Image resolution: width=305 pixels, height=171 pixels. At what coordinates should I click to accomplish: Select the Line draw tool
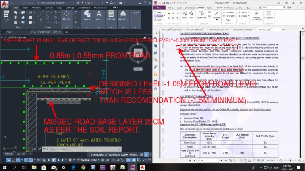(x=41, y=15)
